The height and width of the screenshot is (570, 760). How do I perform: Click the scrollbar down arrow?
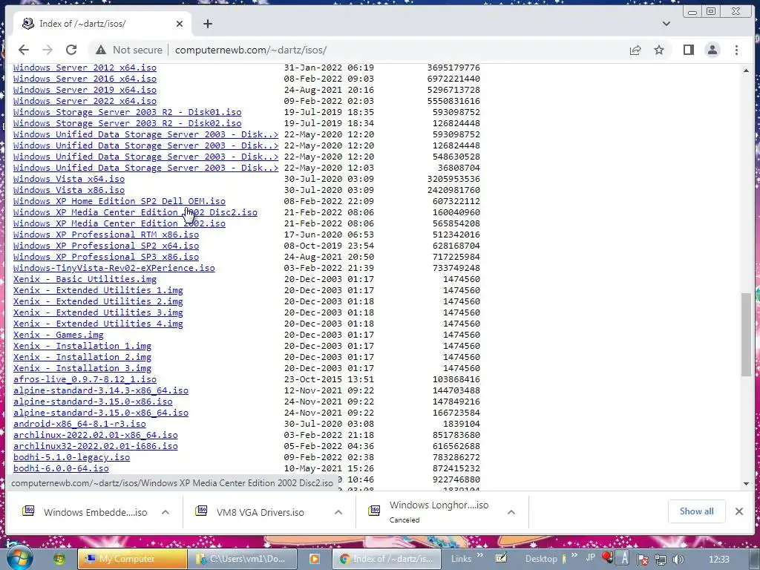[x=746, y=484]
